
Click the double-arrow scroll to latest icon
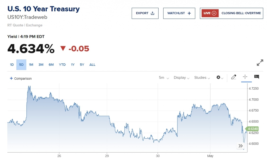pyautogui.click(x=240, y=146)
